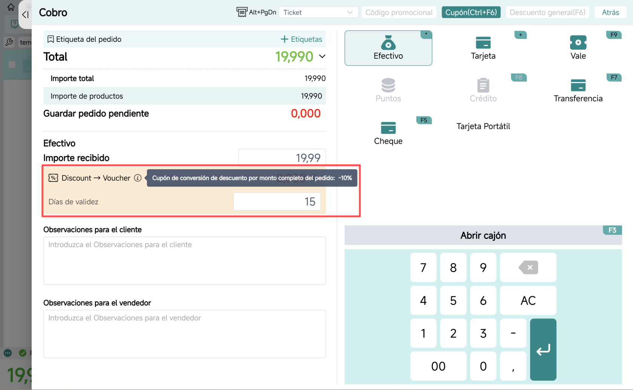Screen dimensions: 633x390
Task: Tap the minus key on keypad
Action: (513, 333)
